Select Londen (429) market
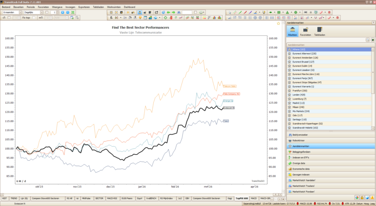This screenshot has height=206, width=376. tap(329, 95)
